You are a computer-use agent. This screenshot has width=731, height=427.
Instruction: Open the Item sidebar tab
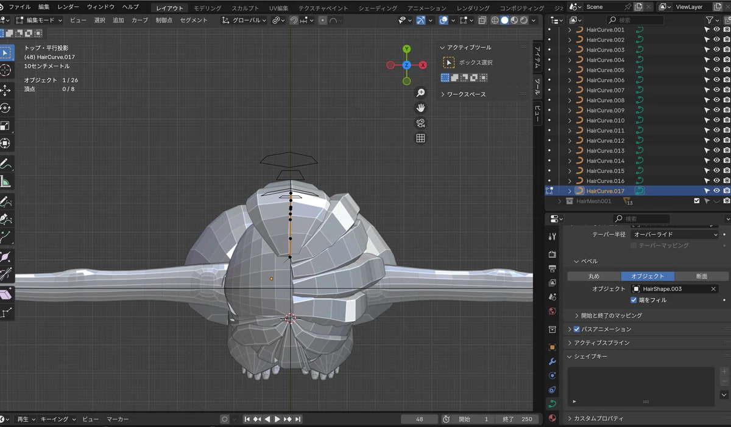pyautogui.click(x=537, y=59)
